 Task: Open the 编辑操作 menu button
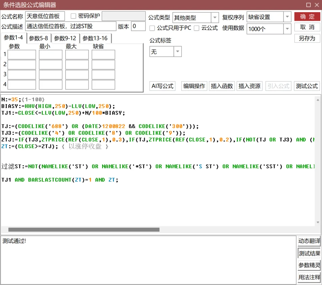point(194,86)
